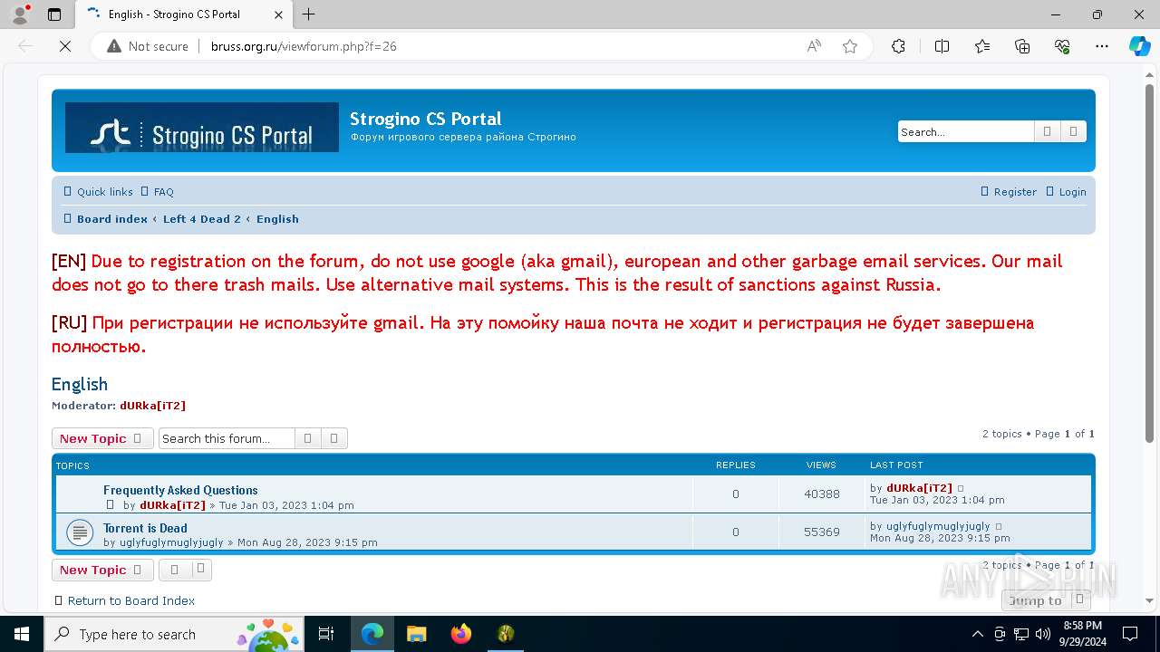Screen dimensions: 1160x652
Task: Stop page loading with X button
Action: pos(65,46)
